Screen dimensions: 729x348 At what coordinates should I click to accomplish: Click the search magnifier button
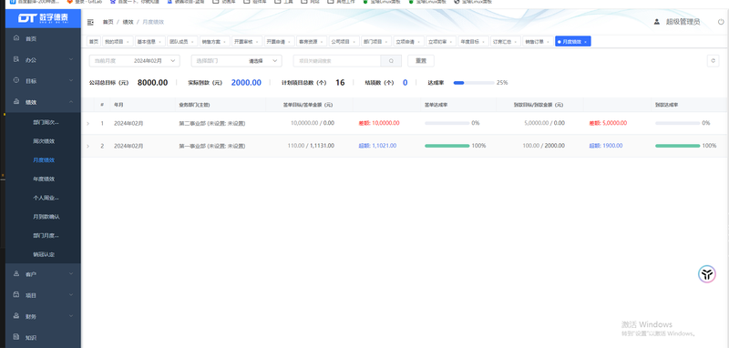point(391,61)
